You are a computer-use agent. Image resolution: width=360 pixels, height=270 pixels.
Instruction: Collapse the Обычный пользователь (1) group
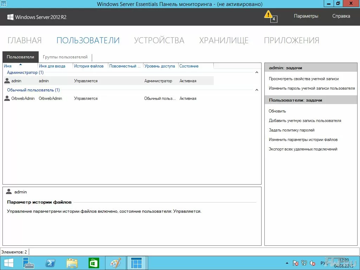[256, 90]
